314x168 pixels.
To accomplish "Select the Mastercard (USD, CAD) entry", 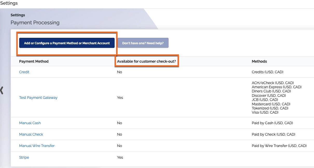I will tap(271, 104).
